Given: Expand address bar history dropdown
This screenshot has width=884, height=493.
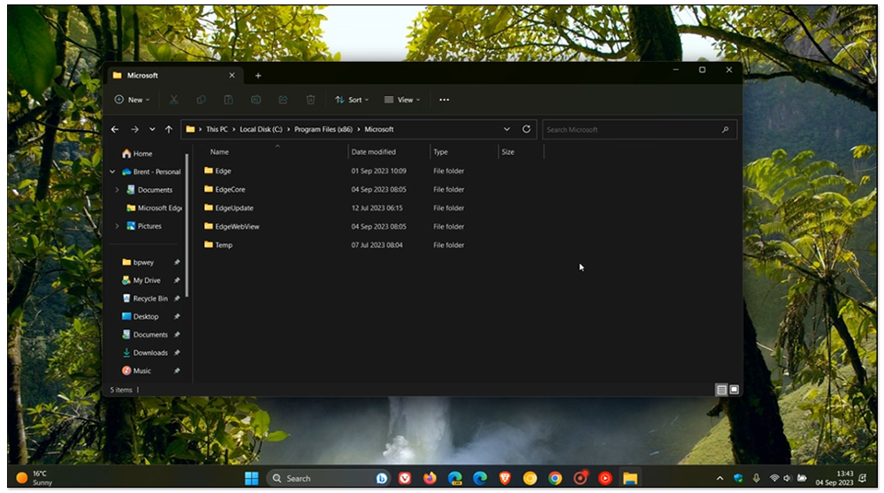Looking at the screenshot, I should point(507,129).
